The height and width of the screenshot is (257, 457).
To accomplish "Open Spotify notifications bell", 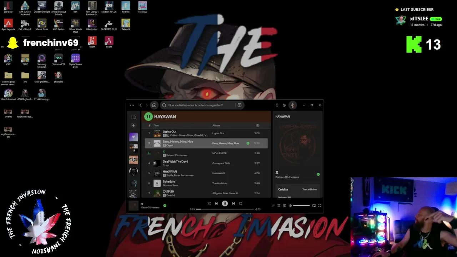I will pos(277,105).
